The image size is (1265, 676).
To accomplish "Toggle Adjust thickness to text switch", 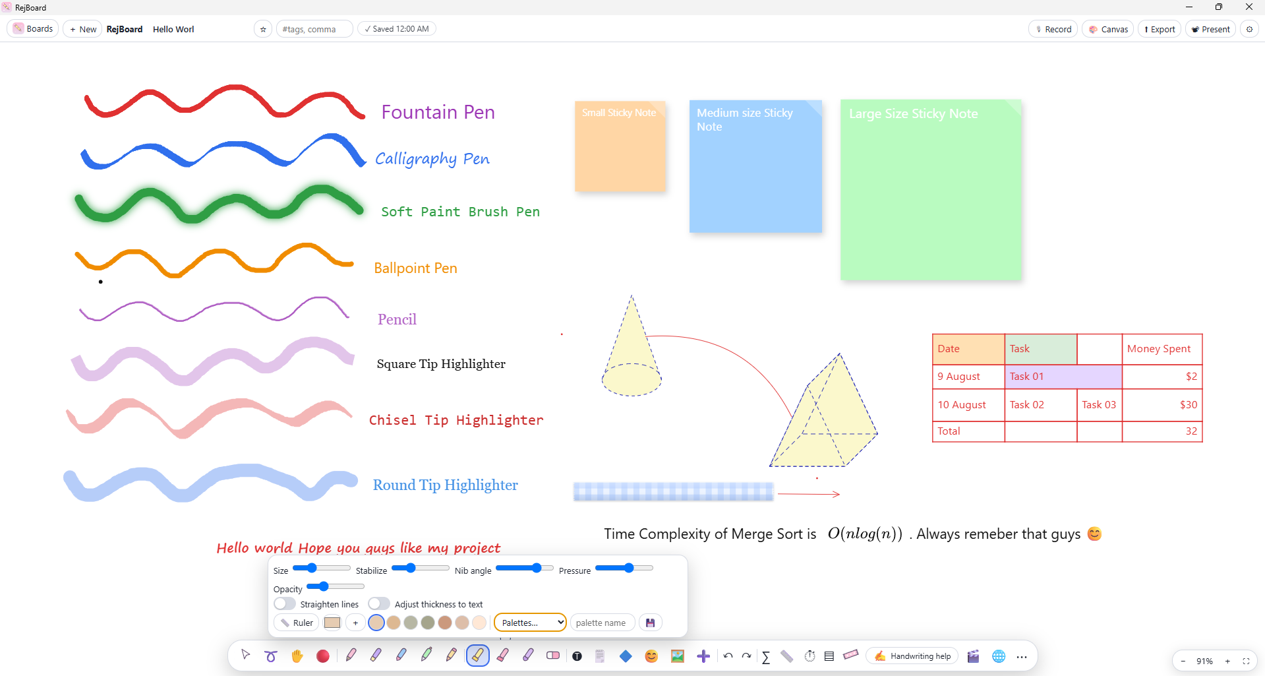I will 379,603.
